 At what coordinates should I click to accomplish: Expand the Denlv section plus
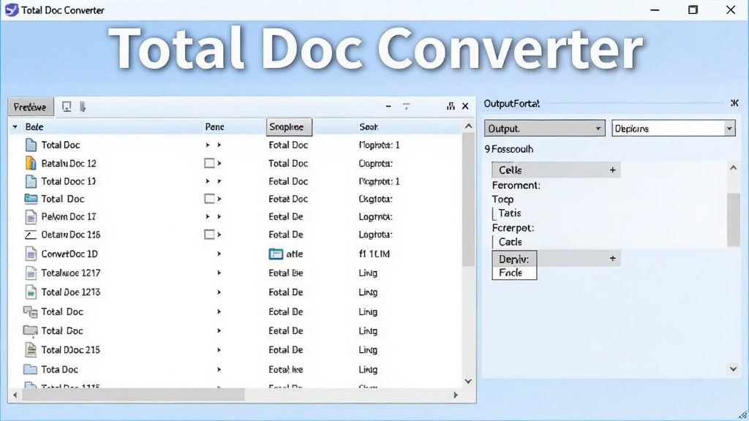[x=612, y=259]
